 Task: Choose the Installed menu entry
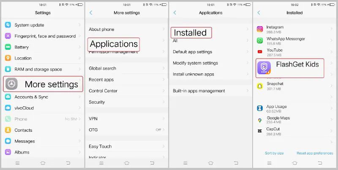(191, 33)
